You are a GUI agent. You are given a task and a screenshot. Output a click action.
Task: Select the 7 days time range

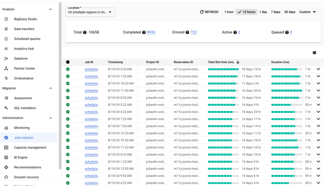tap(275, 12)
